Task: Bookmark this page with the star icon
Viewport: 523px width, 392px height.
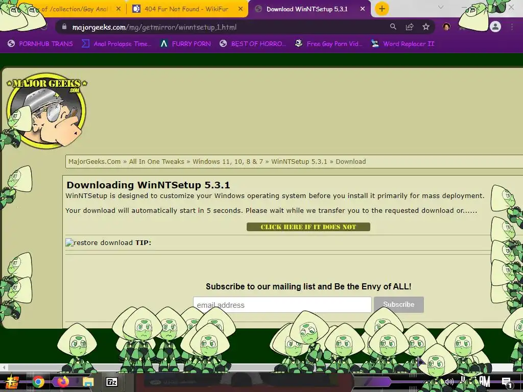Action: (x=426, y=27)
